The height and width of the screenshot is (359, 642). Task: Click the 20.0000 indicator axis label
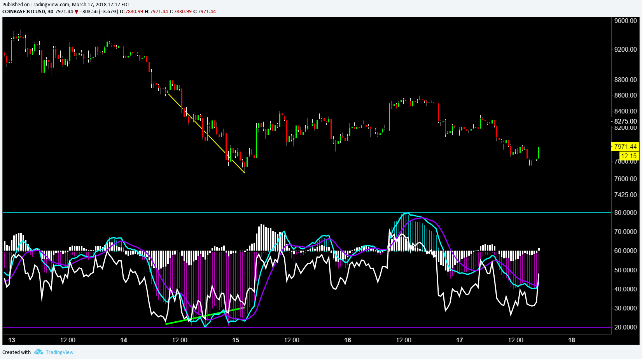tap(625, 328)
